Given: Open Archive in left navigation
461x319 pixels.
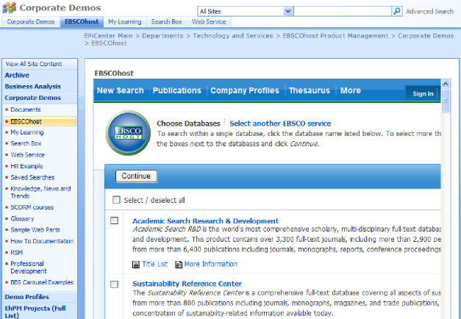Looking at the screenshot, I should (x=17, y=75).
